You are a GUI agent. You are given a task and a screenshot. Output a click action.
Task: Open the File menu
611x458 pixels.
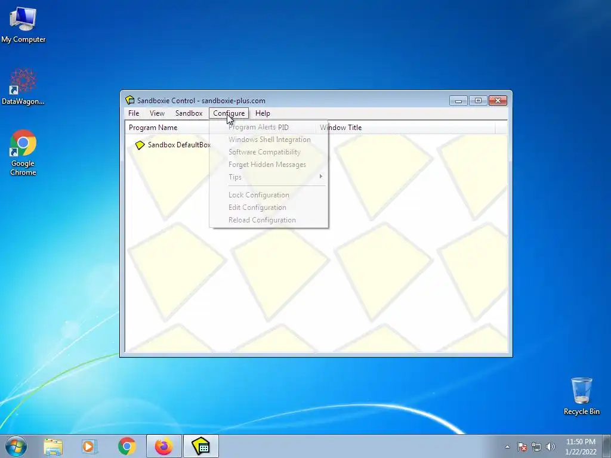click(134, 113)
